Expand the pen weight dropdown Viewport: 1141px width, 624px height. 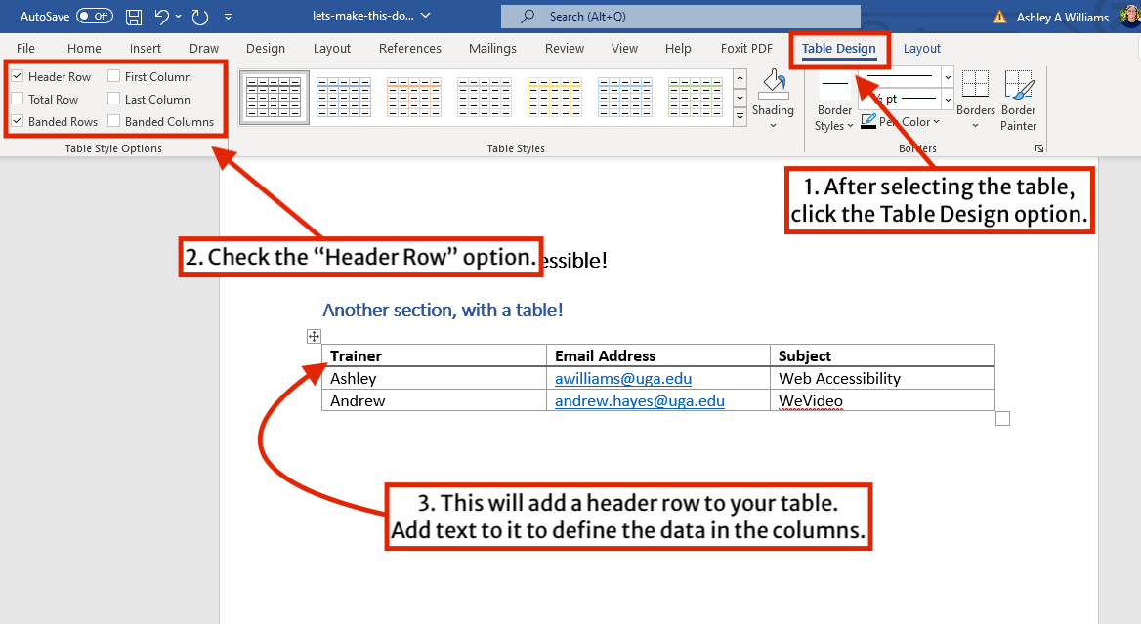(945, 99)
